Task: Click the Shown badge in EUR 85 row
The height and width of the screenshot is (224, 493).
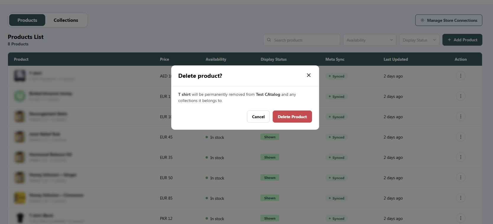Action: (270, 198)
